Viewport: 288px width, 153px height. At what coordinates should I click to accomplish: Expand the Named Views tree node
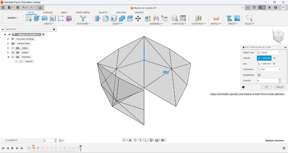pos(8,43)
